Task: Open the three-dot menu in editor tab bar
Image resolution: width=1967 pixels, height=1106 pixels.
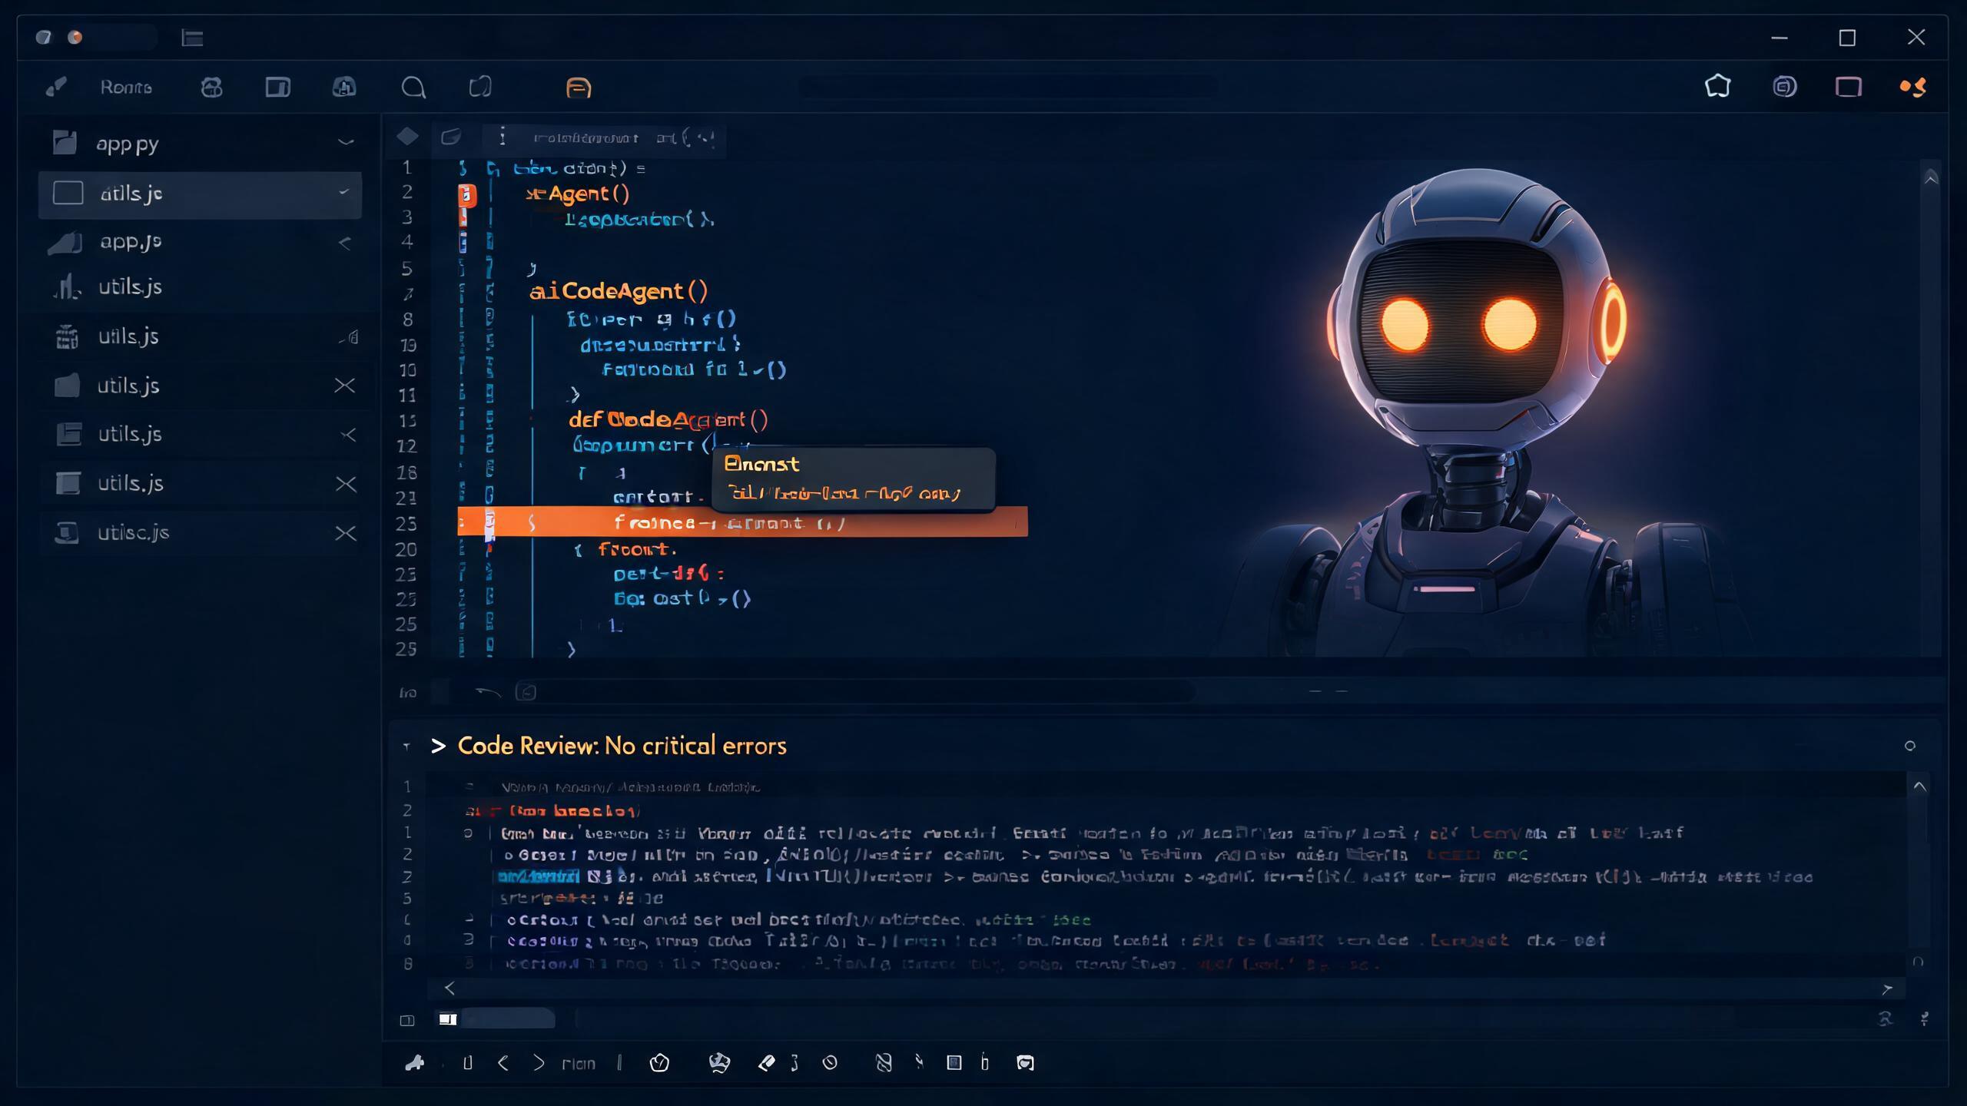Action: tap(503, 137)
